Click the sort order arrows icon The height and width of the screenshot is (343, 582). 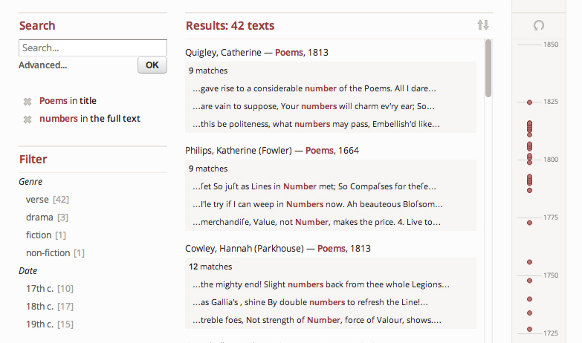pyautogui.click(x=483, y=25)
